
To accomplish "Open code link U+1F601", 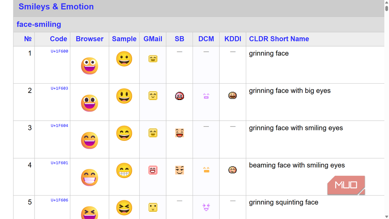I will pos(59,163).
